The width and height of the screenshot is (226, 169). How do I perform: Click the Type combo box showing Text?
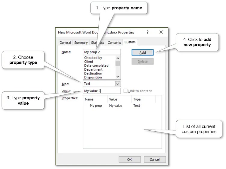pyautogui.click(x=102, y=84)
